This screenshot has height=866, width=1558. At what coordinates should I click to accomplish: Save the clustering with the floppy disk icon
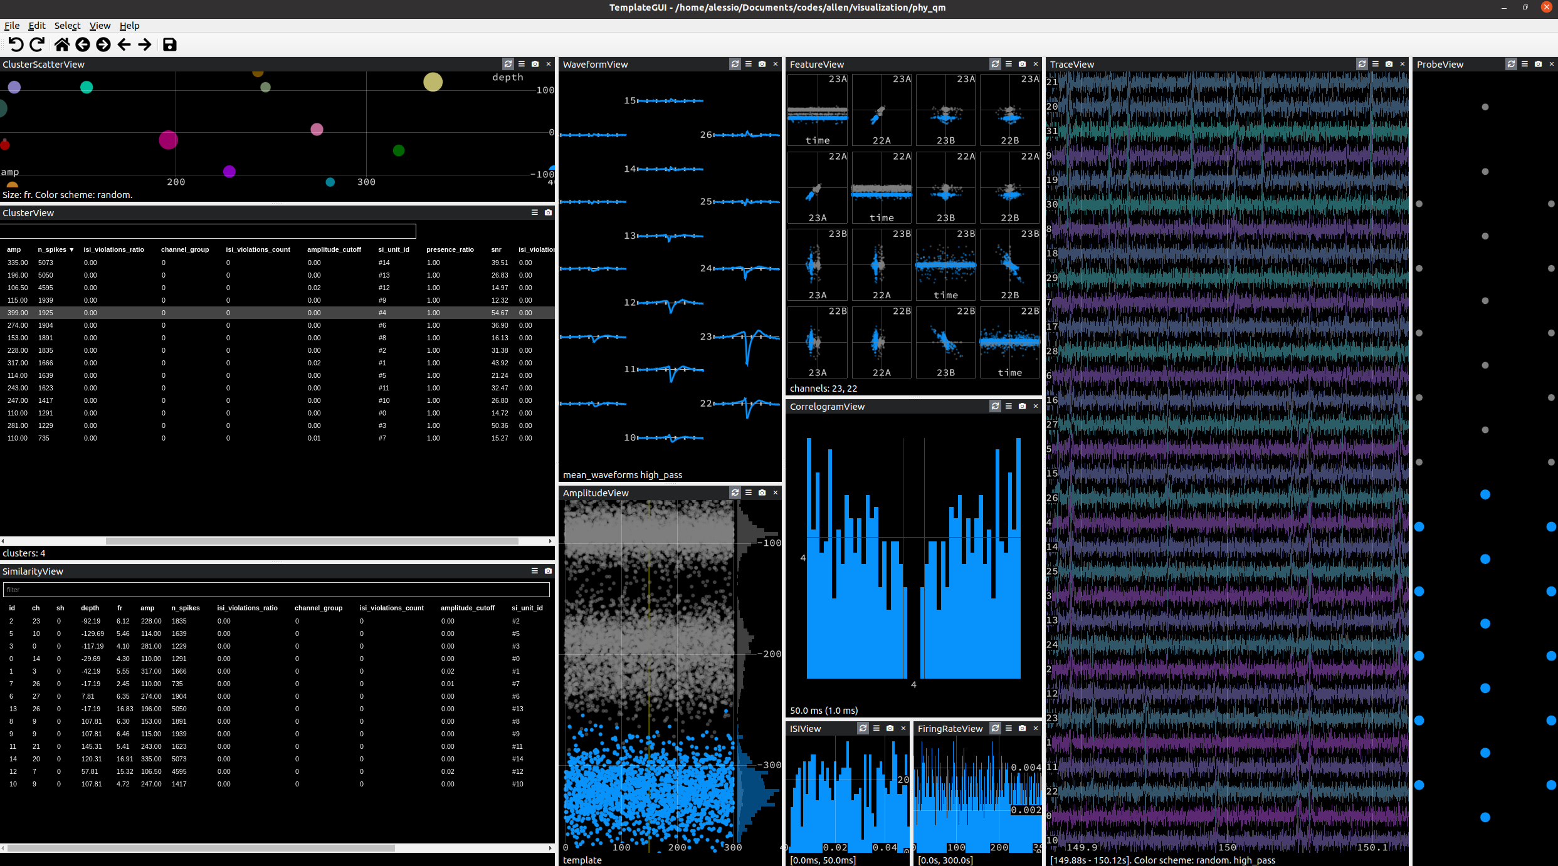tap(169, 44)
